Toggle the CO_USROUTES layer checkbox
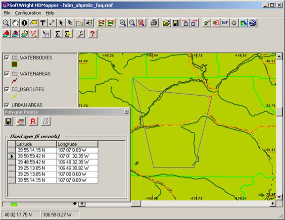The image size is (285, 220). [7, 90]
